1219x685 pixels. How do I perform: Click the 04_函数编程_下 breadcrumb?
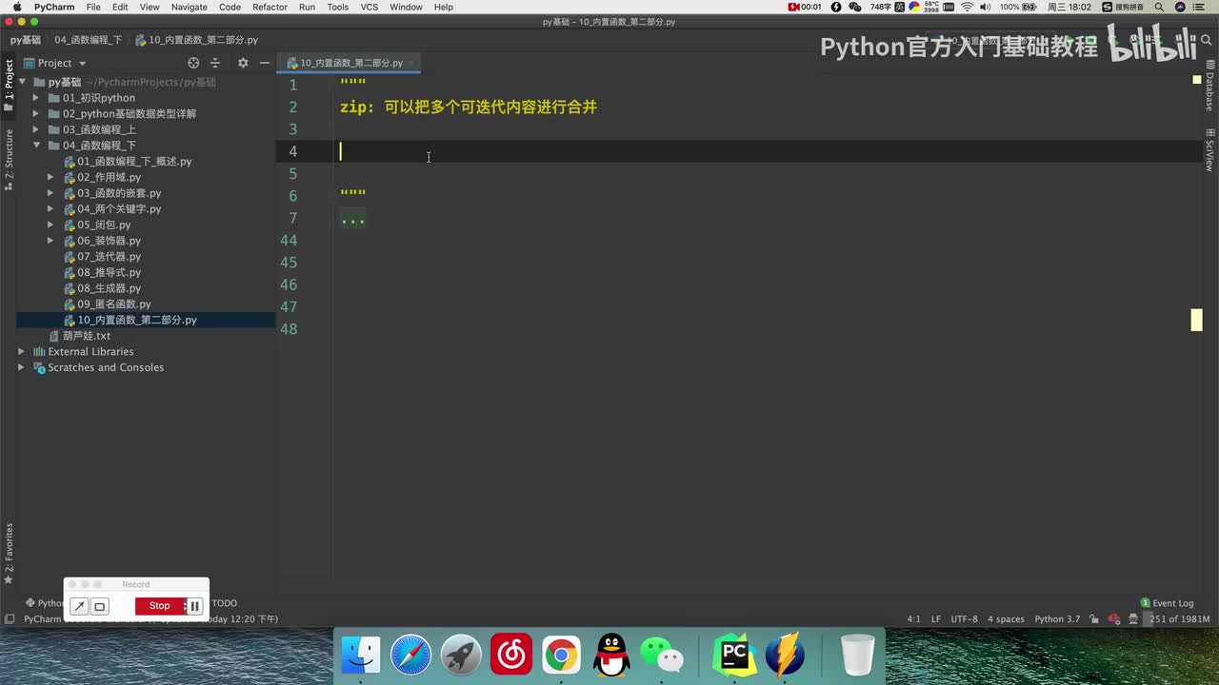pyautogui.click(x=89, y=40)
